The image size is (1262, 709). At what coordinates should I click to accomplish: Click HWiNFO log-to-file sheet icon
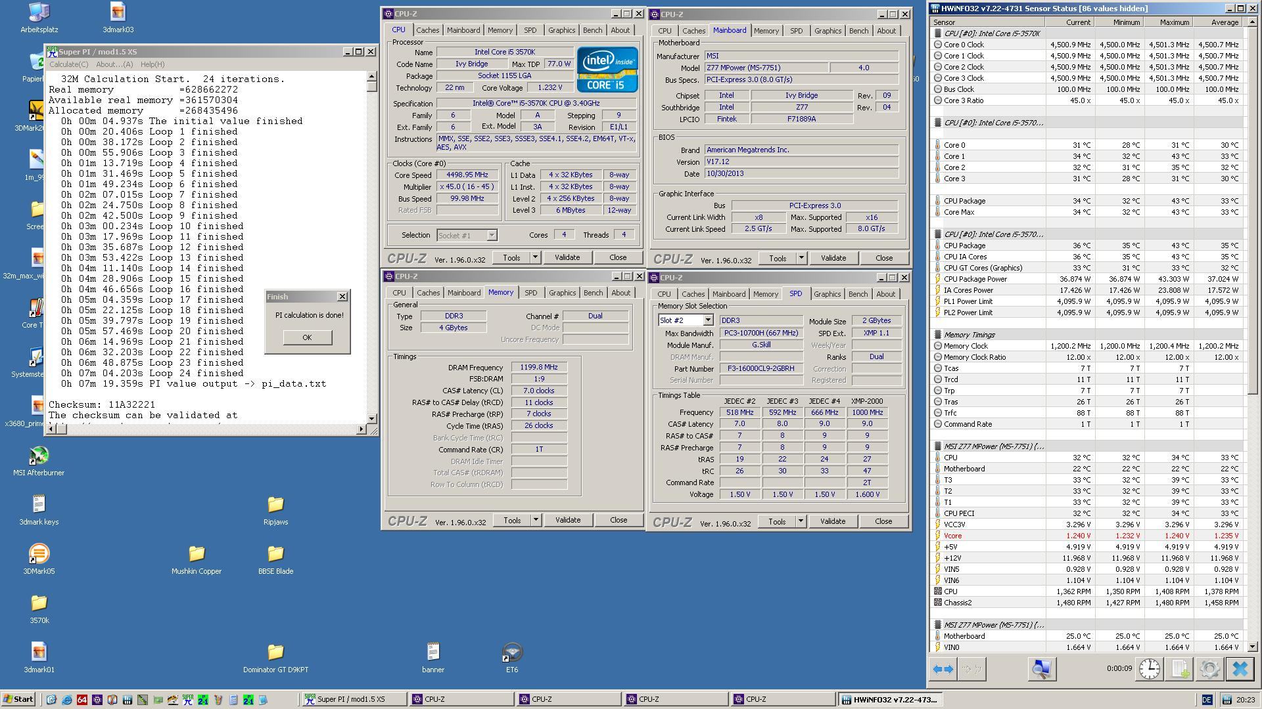click(1180, 669)
